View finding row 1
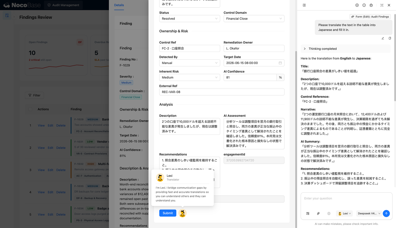 click(41, 125)
